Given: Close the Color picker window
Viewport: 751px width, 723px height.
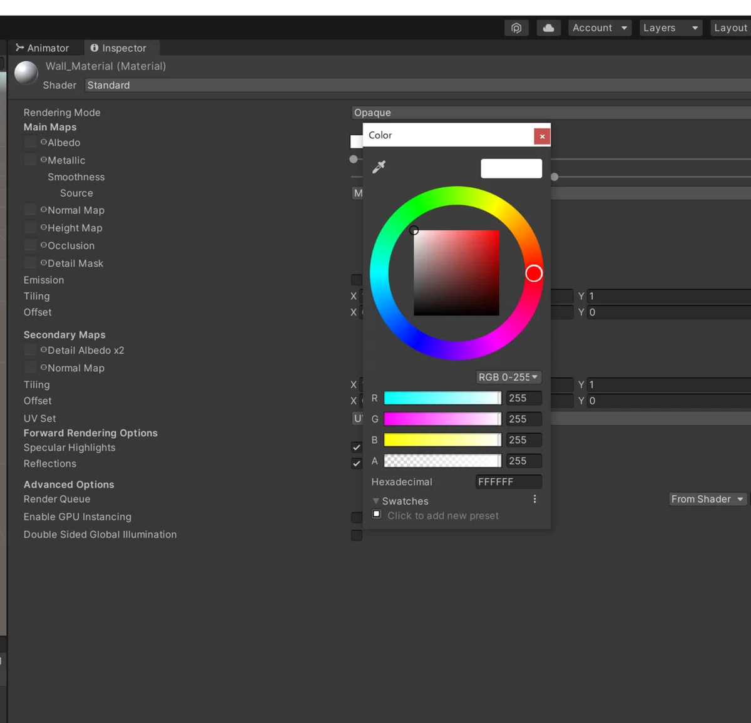Looking at the screenshot, I should tap(542, 136).
